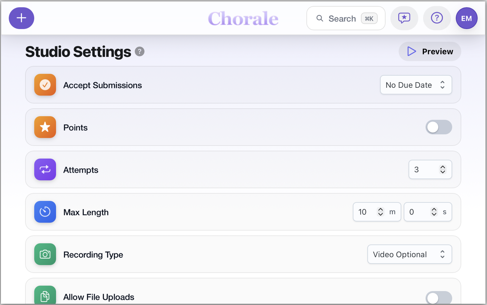Click the Attempts number field showing 3
The height and width of the screenshot is (305, 487).
(x=430, y=169)
